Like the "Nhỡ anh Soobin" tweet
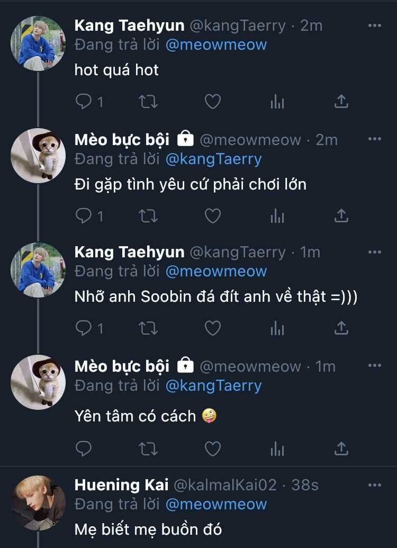Image resolution: width=397 pixels, height=548 pixels. tap(212, 328)
